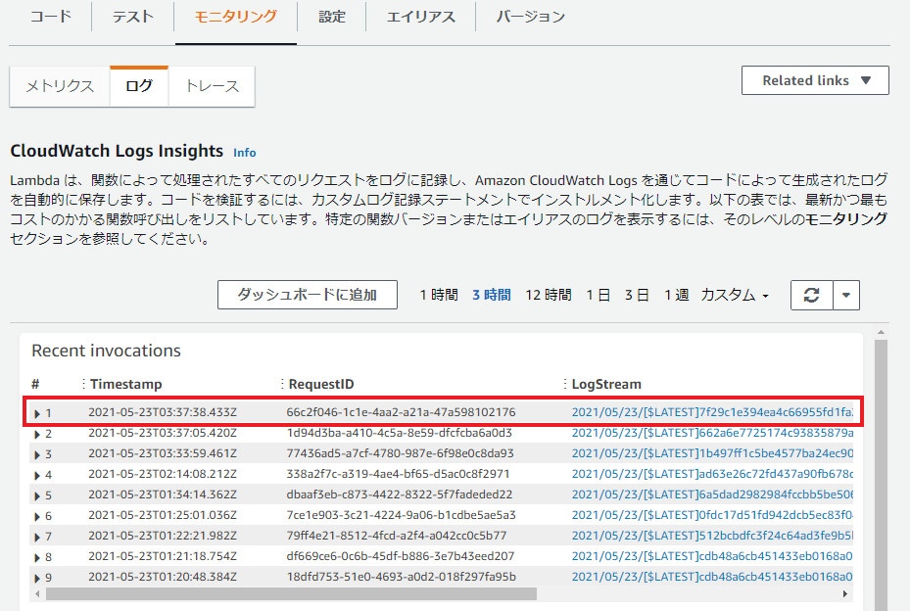Open log stream link starting 512bcbdfc3f24c64ad3fe9b5
The image size is (910, 611).
(x=712, y=536)
